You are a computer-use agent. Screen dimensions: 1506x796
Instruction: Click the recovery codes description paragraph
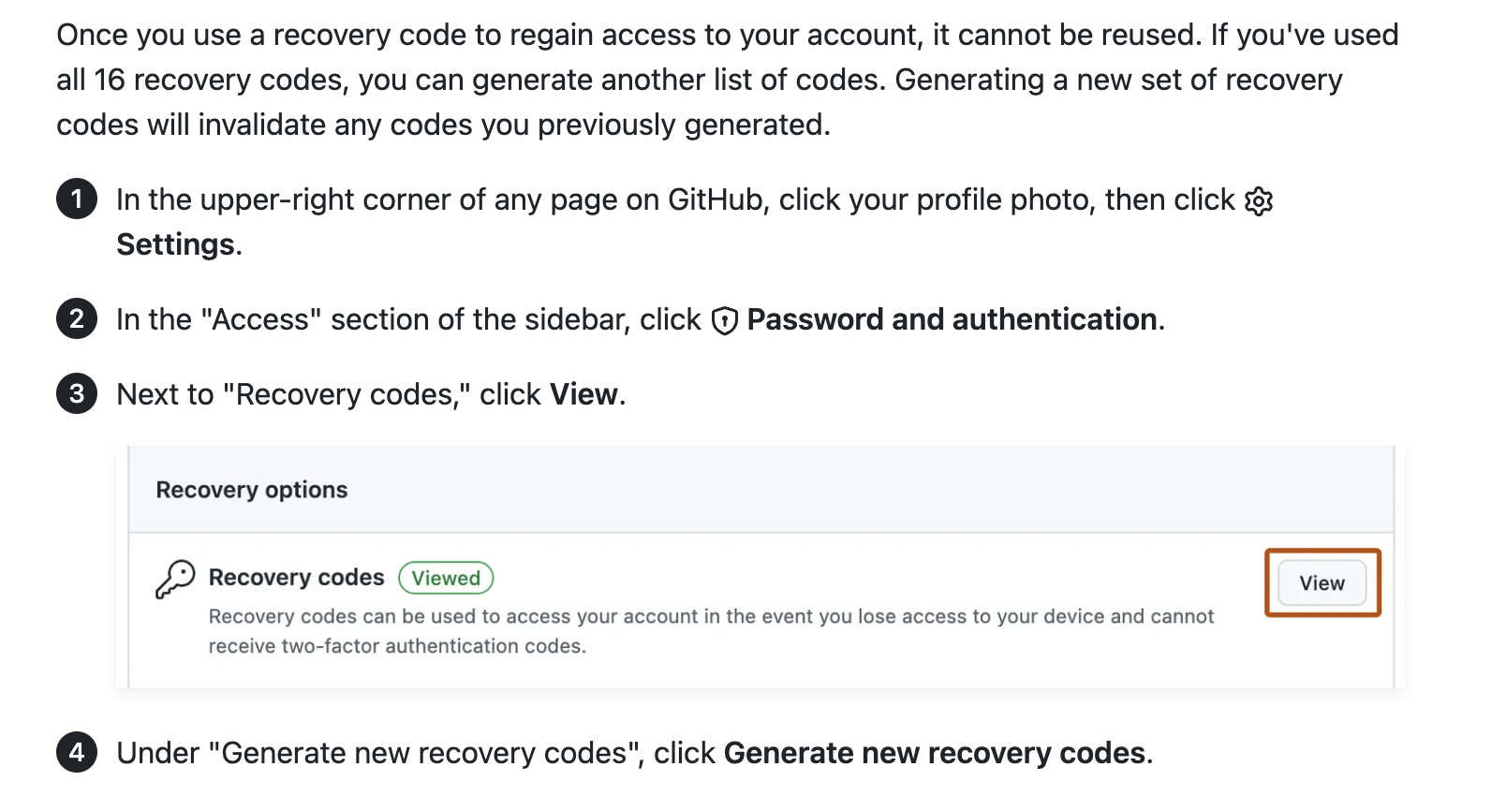tap(712, 630)
